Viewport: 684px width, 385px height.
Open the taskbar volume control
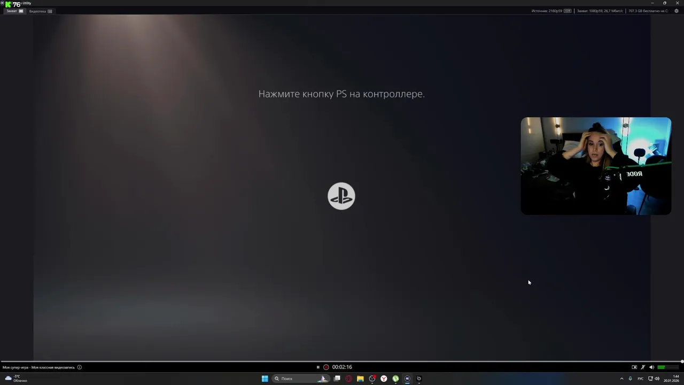pyautogui.click(x=657, y=379)
